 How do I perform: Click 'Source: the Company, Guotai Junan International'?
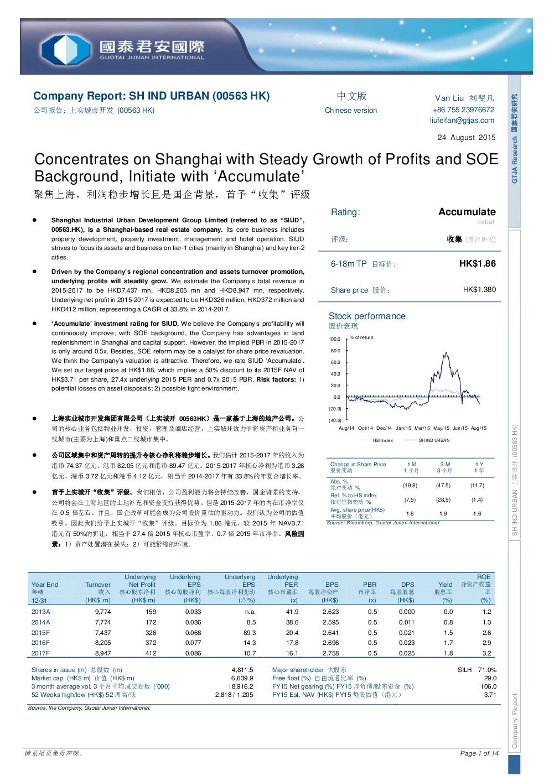[x=89, y=708]
